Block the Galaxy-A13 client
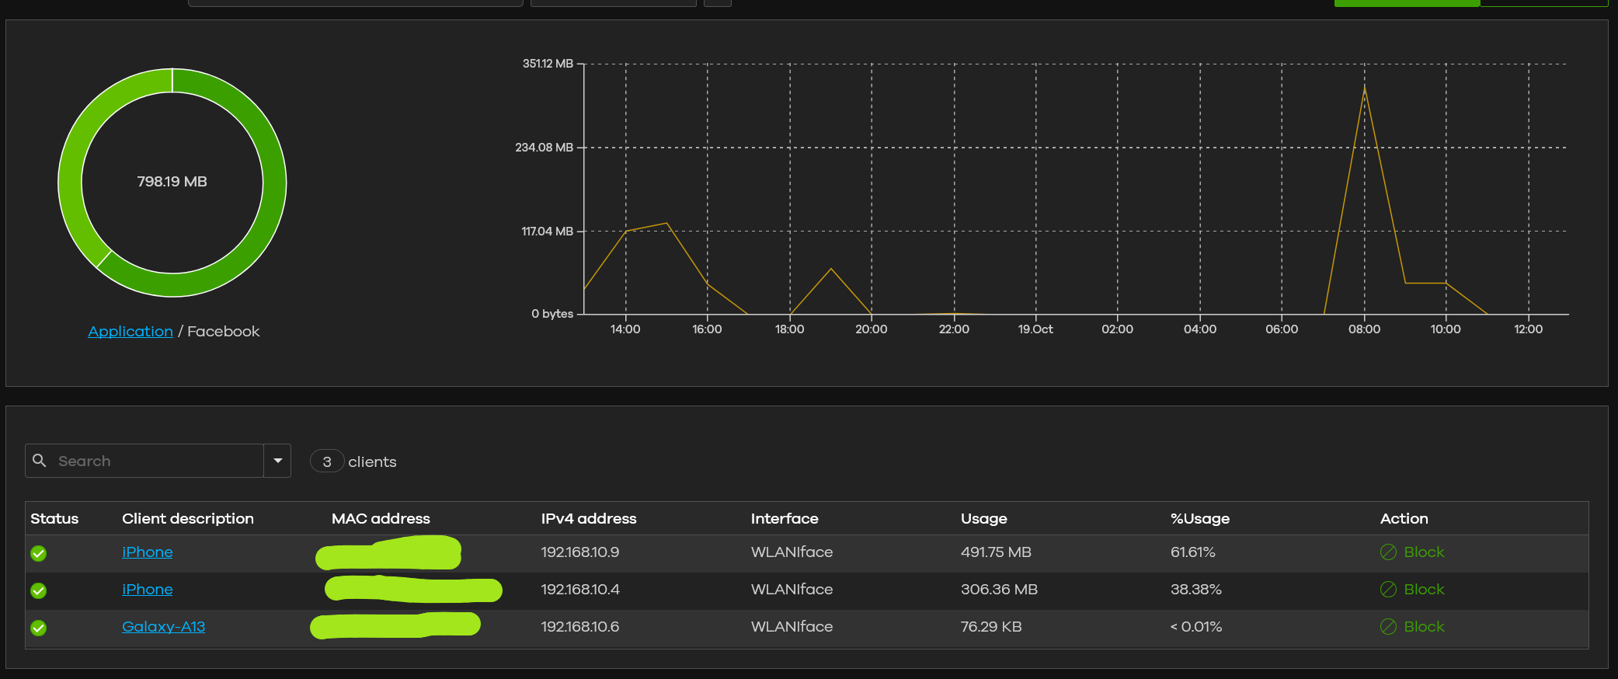The height and width of the screenshot is (679, 1618). 1424,627
